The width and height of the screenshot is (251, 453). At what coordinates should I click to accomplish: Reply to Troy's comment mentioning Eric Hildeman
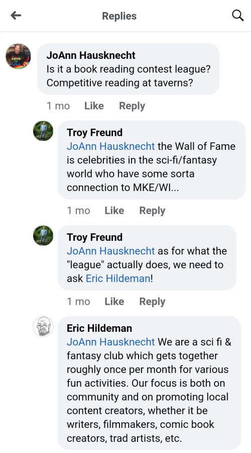(152, 302)
